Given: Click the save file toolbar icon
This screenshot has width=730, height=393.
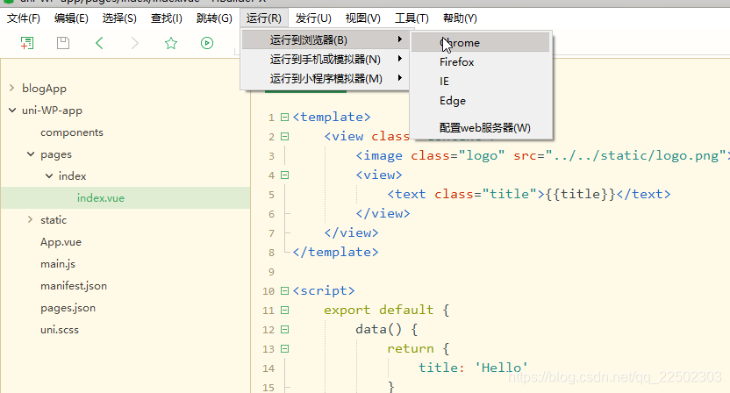Looking at the screenshot, I should [x=62, y=43].
